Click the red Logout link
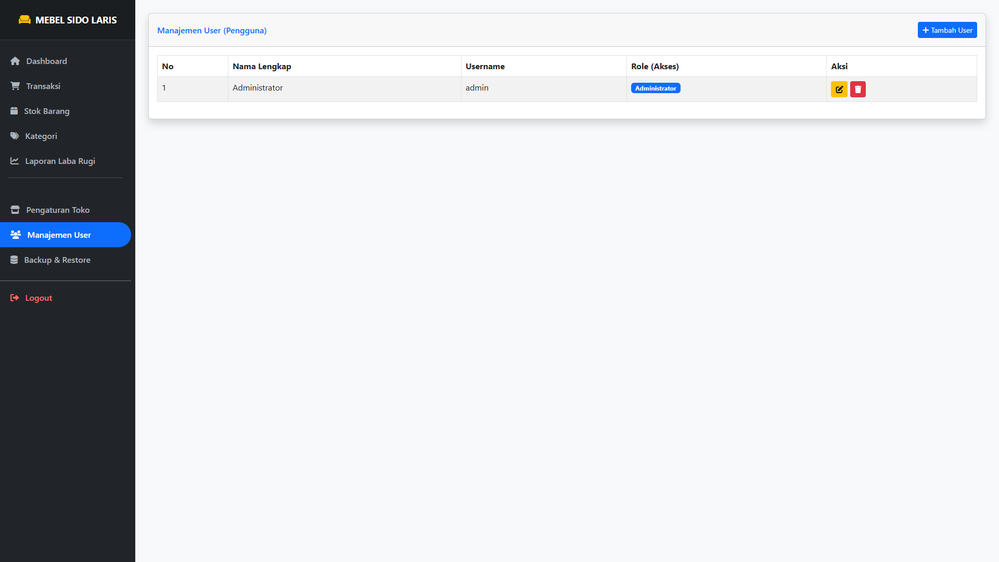Screen dimensions: 999x562 coord(39,298)
